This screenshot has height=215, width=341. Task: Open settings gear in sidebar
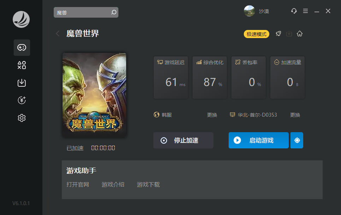(22, 118)
